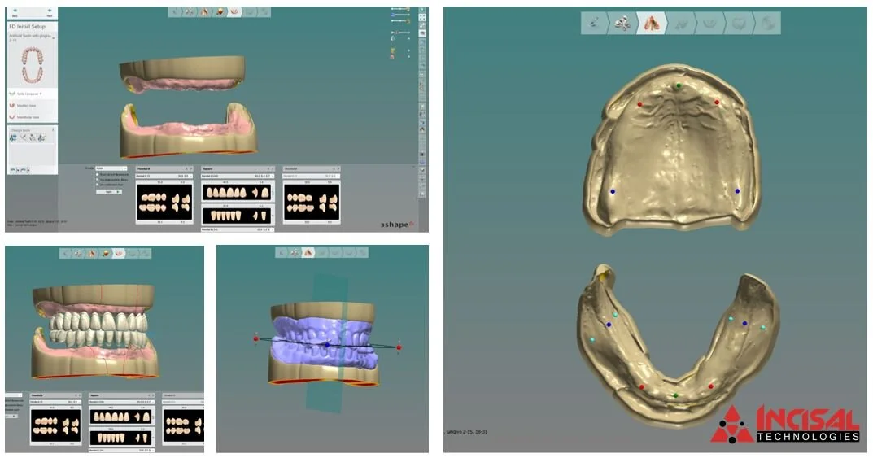
Task: Select the left posterior teeth thumbnail in FD Initial Setup
Action: click(164, 202)
